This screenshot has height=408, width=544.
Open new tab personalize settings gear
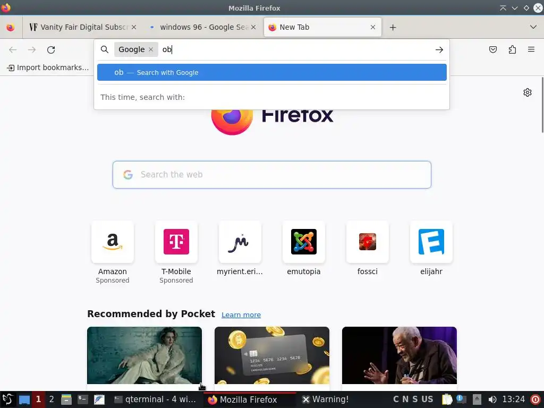click(528, 92)
